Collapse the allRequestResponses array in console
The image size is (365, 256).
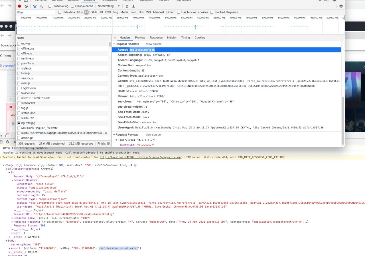pyautogui.click(x=7, y=169)
